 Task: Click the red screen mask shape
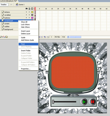click(x=73, y=72)
